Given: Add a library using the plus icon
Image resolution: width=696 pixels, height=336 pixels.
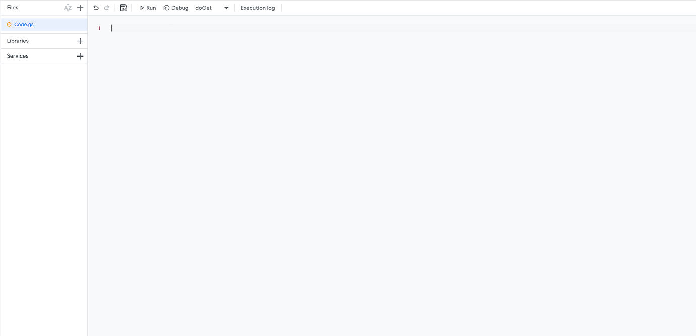Looking at the screenshot, I should pyautogui.click(x=80, y=41).
